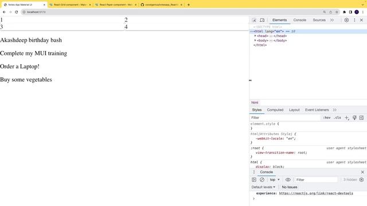Open the Event Listeners tab

tap(317, 110)
